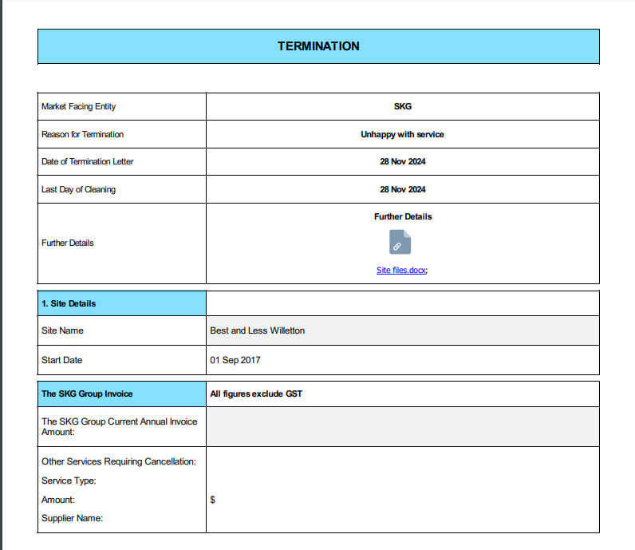
Task: Select the 'SKG' entity value
Action: (x=403, y=106)
